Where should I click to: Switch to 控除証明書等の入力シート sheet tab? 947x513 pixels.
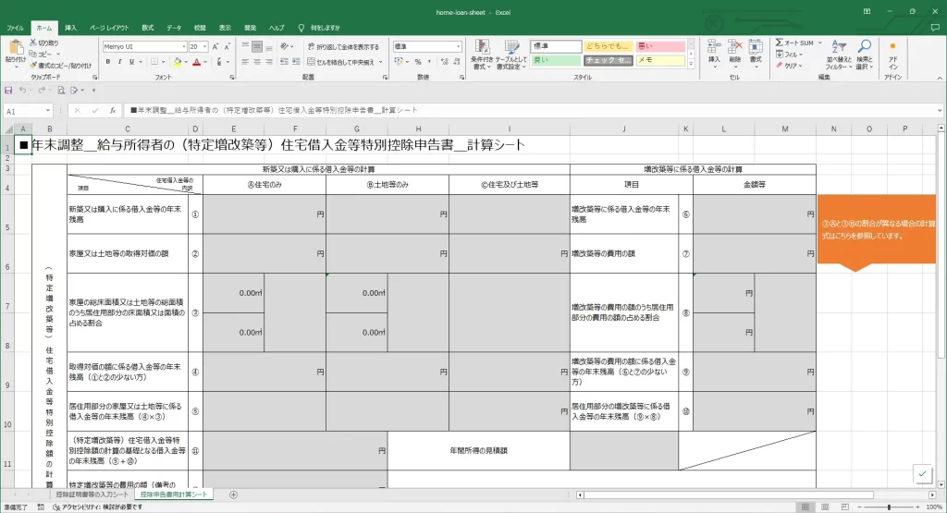[89, 495]
